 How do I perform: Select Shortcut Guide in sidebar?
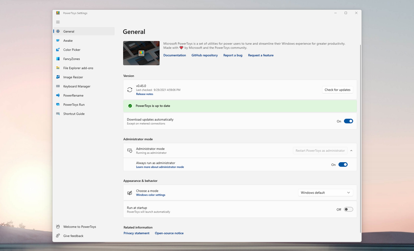coord(84,114)
